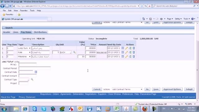Open the Windows Start button
Screen dimensions: 199x112
click(4, 109)
